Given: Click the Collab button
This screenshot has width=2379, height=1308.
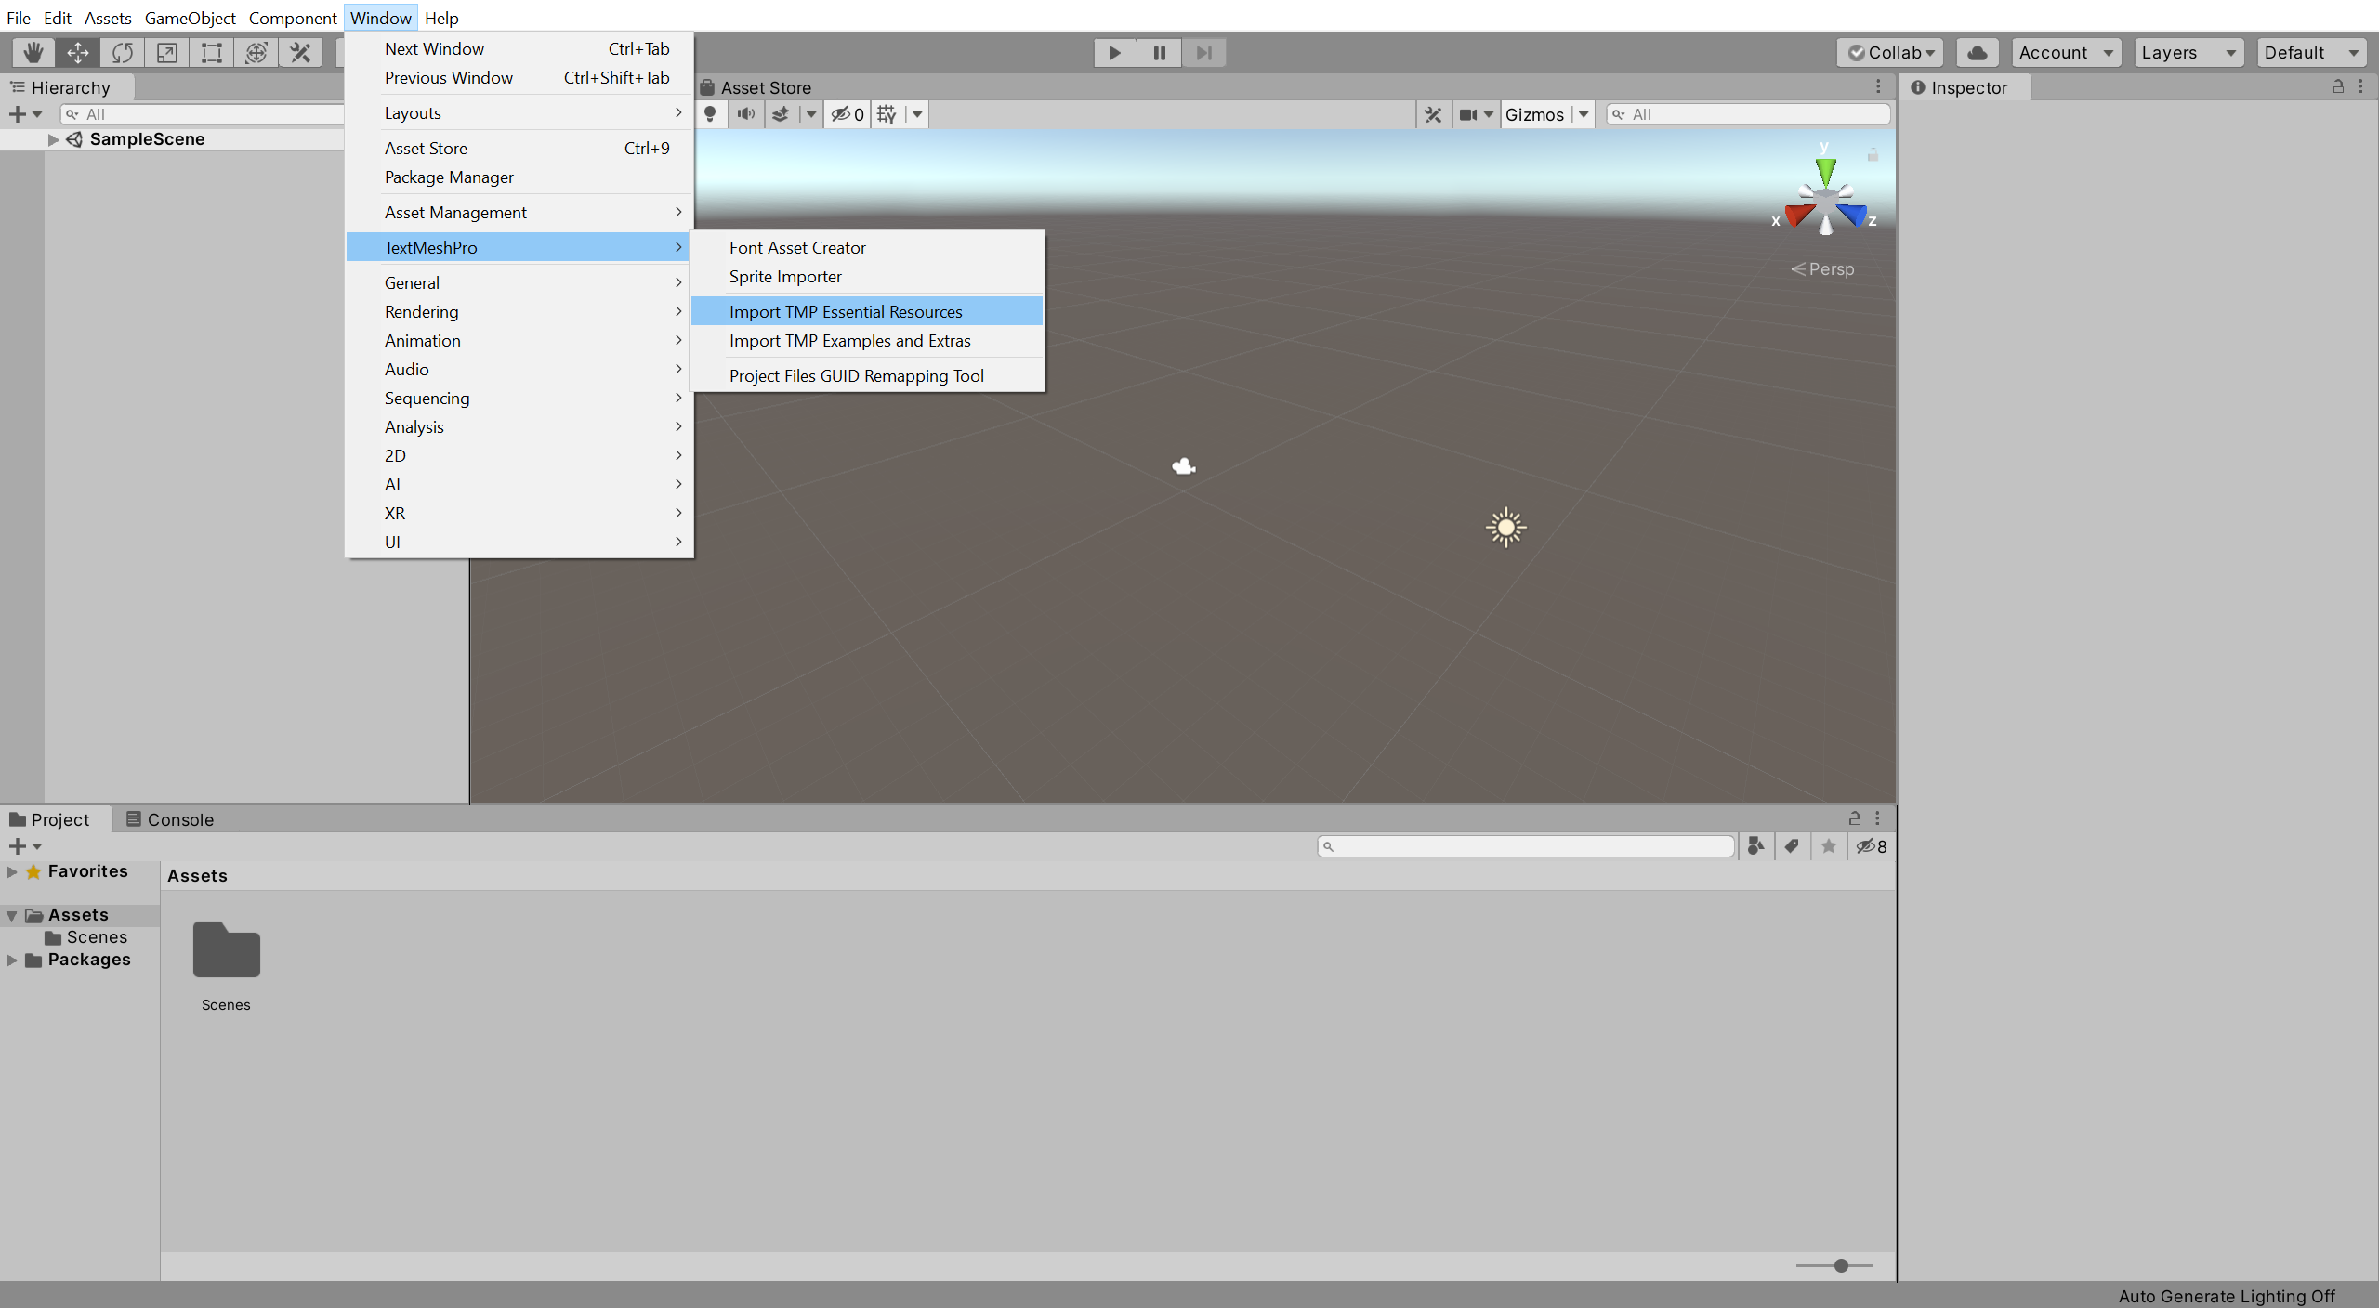Looking at the screenshot, I should point(1889,53).
